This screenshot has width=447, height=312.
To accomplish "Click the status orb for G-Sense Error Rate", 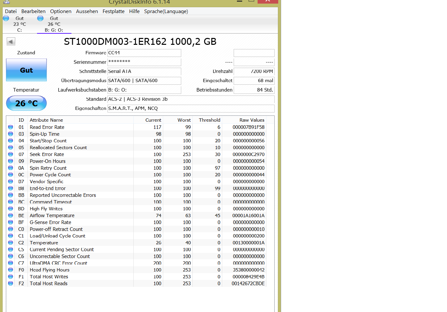I will tap(10, 222).
